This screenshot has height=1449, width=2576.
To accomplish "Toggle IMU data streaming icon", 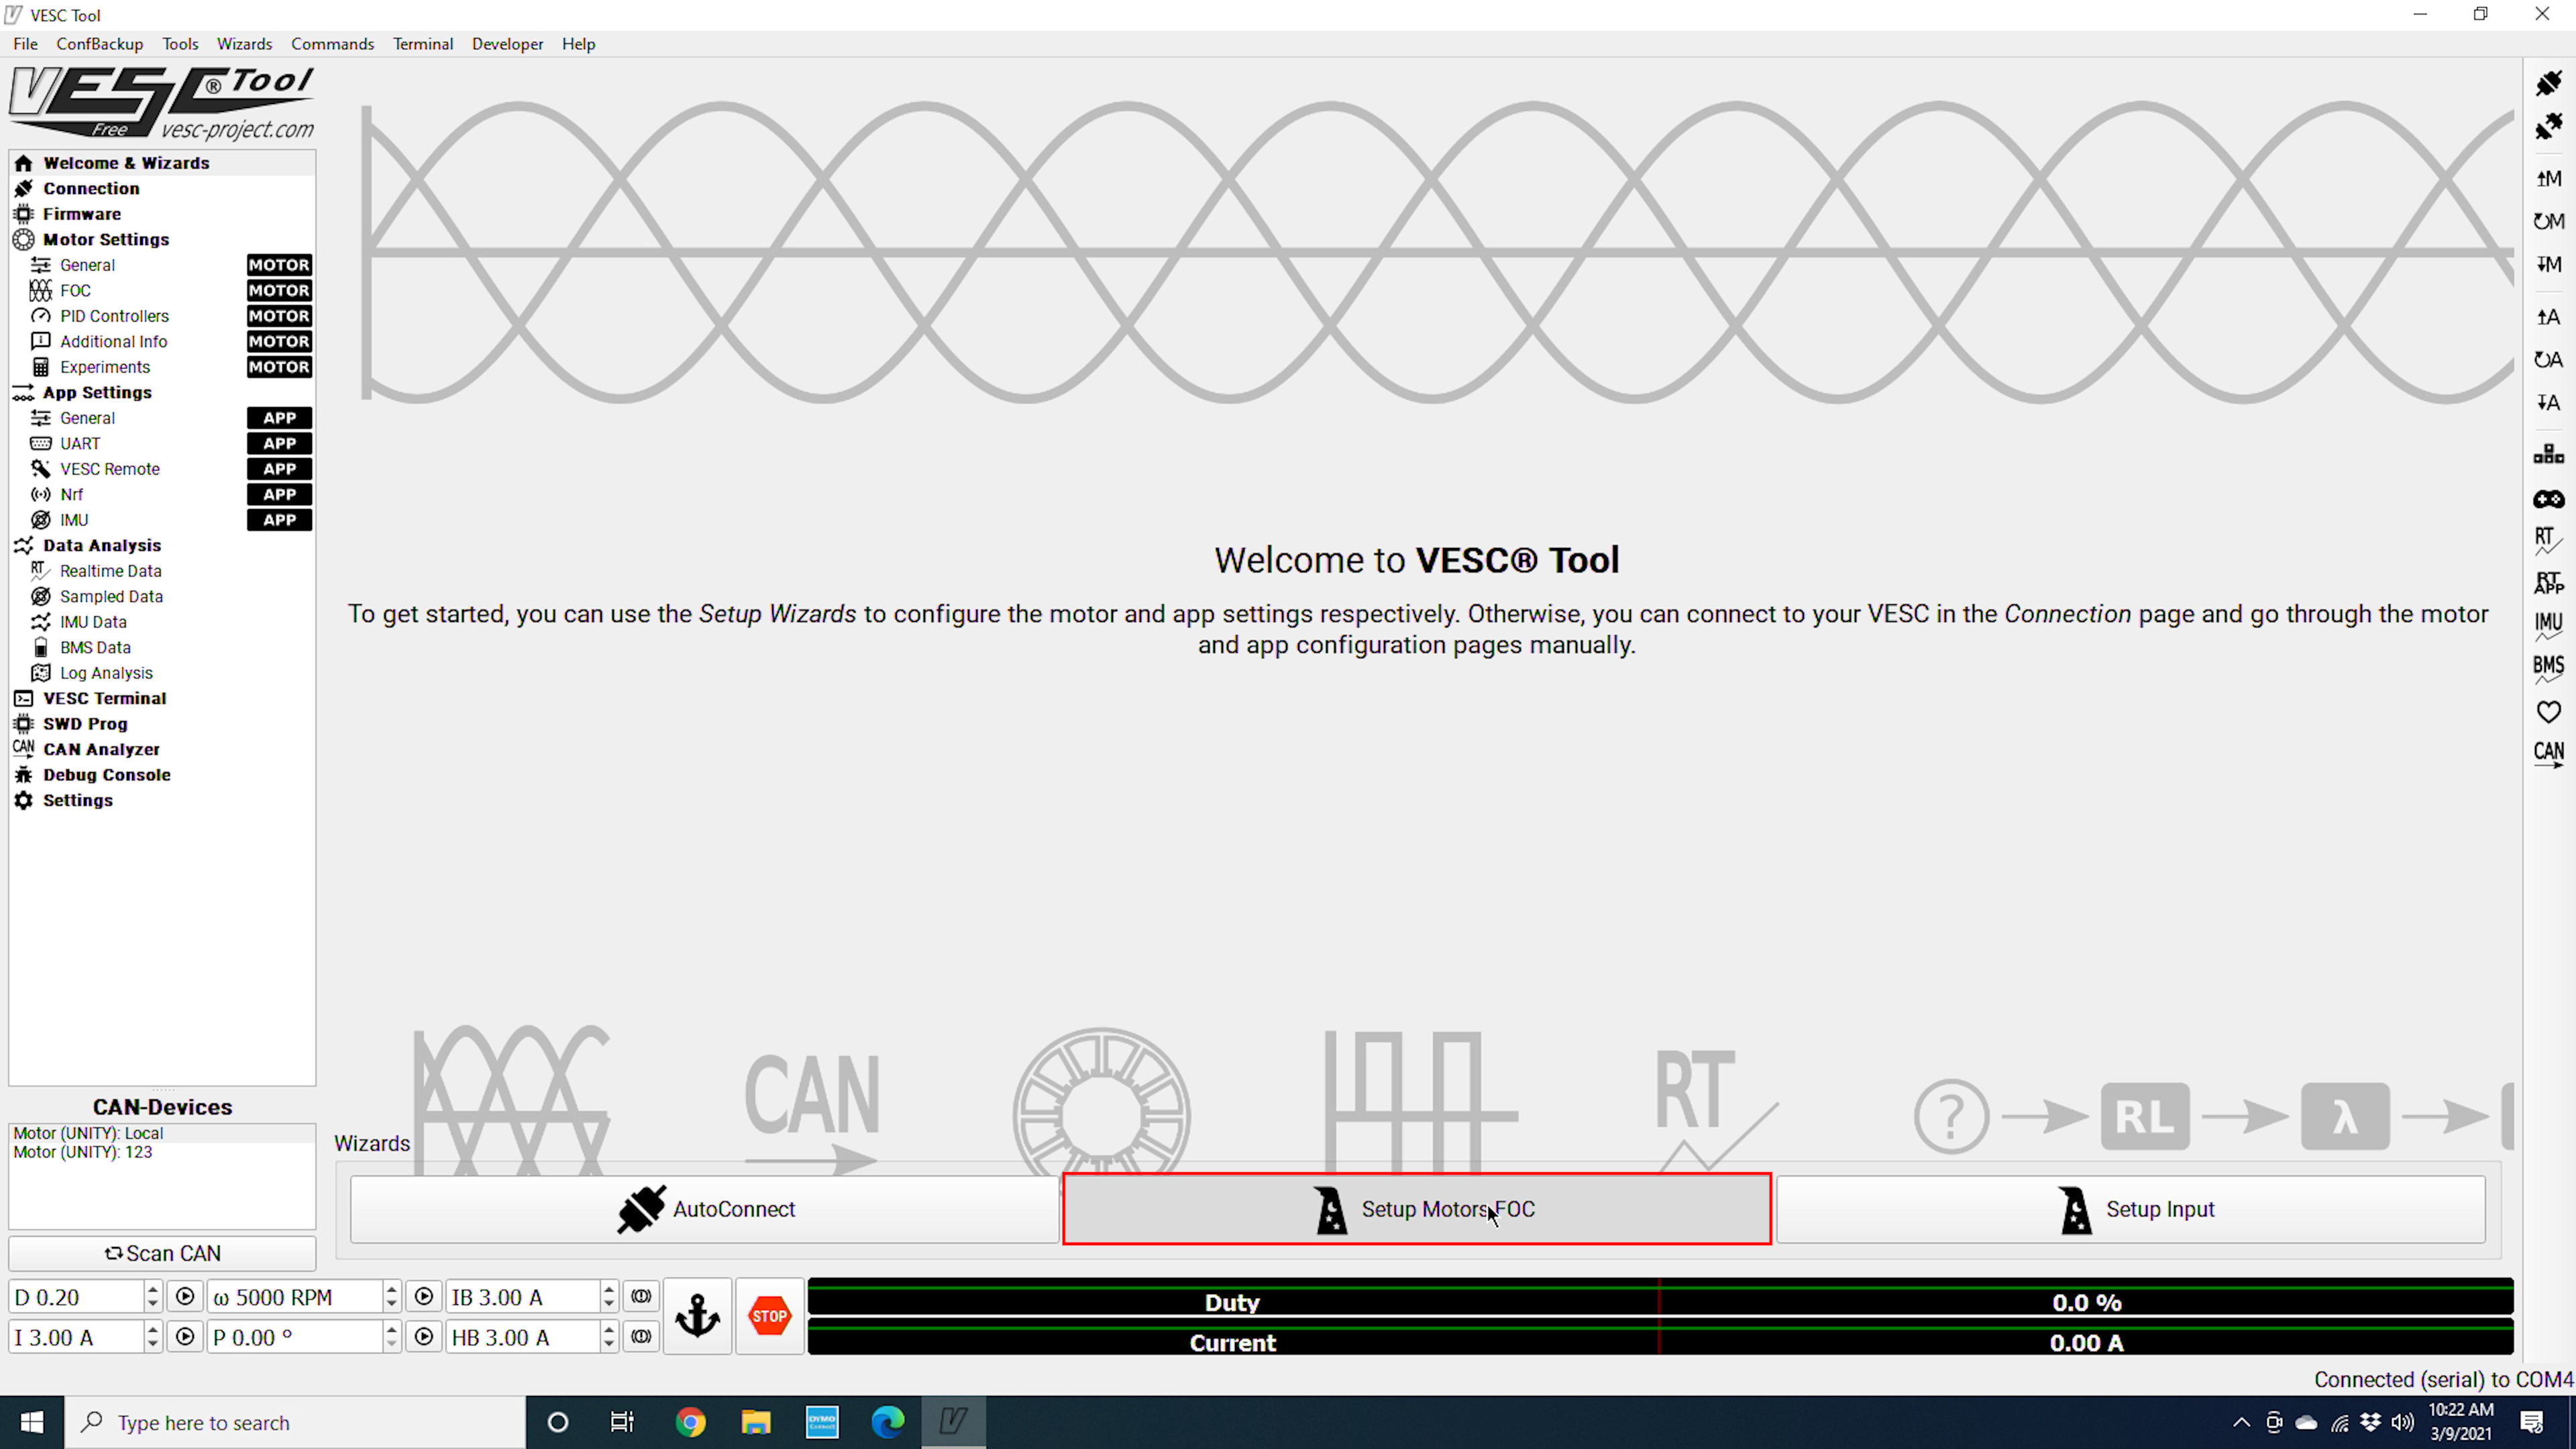I will point(2548,626).
